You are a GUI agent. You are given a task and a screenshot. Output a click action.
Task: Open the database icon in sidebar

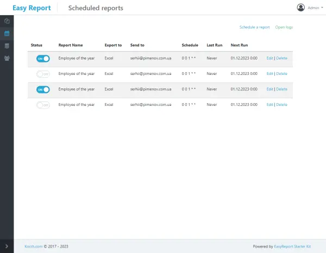(x=7, y=45)
